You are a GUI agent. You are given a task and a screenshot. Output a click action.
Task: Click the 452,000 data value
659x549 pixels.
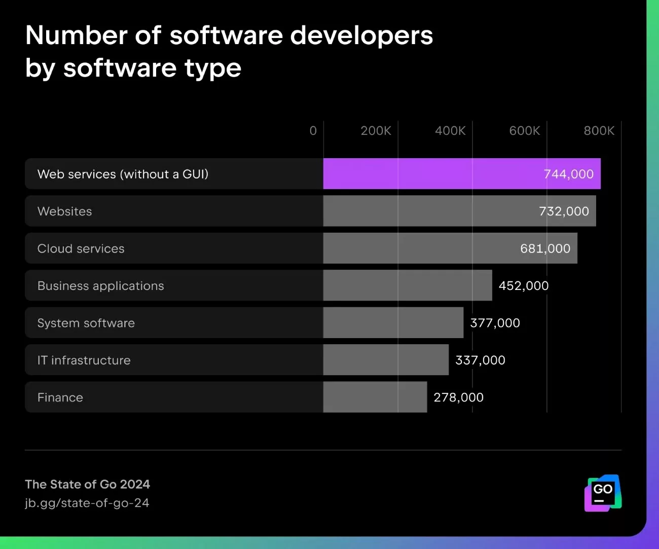pyautogui.click(x=523, y=286)
